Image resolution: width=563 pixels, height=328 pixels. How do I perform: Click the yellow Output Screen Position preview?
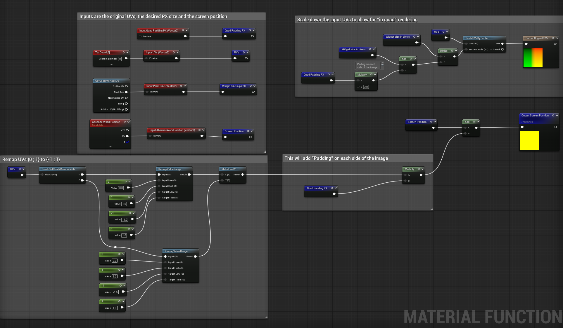click(x=529, y=141)
